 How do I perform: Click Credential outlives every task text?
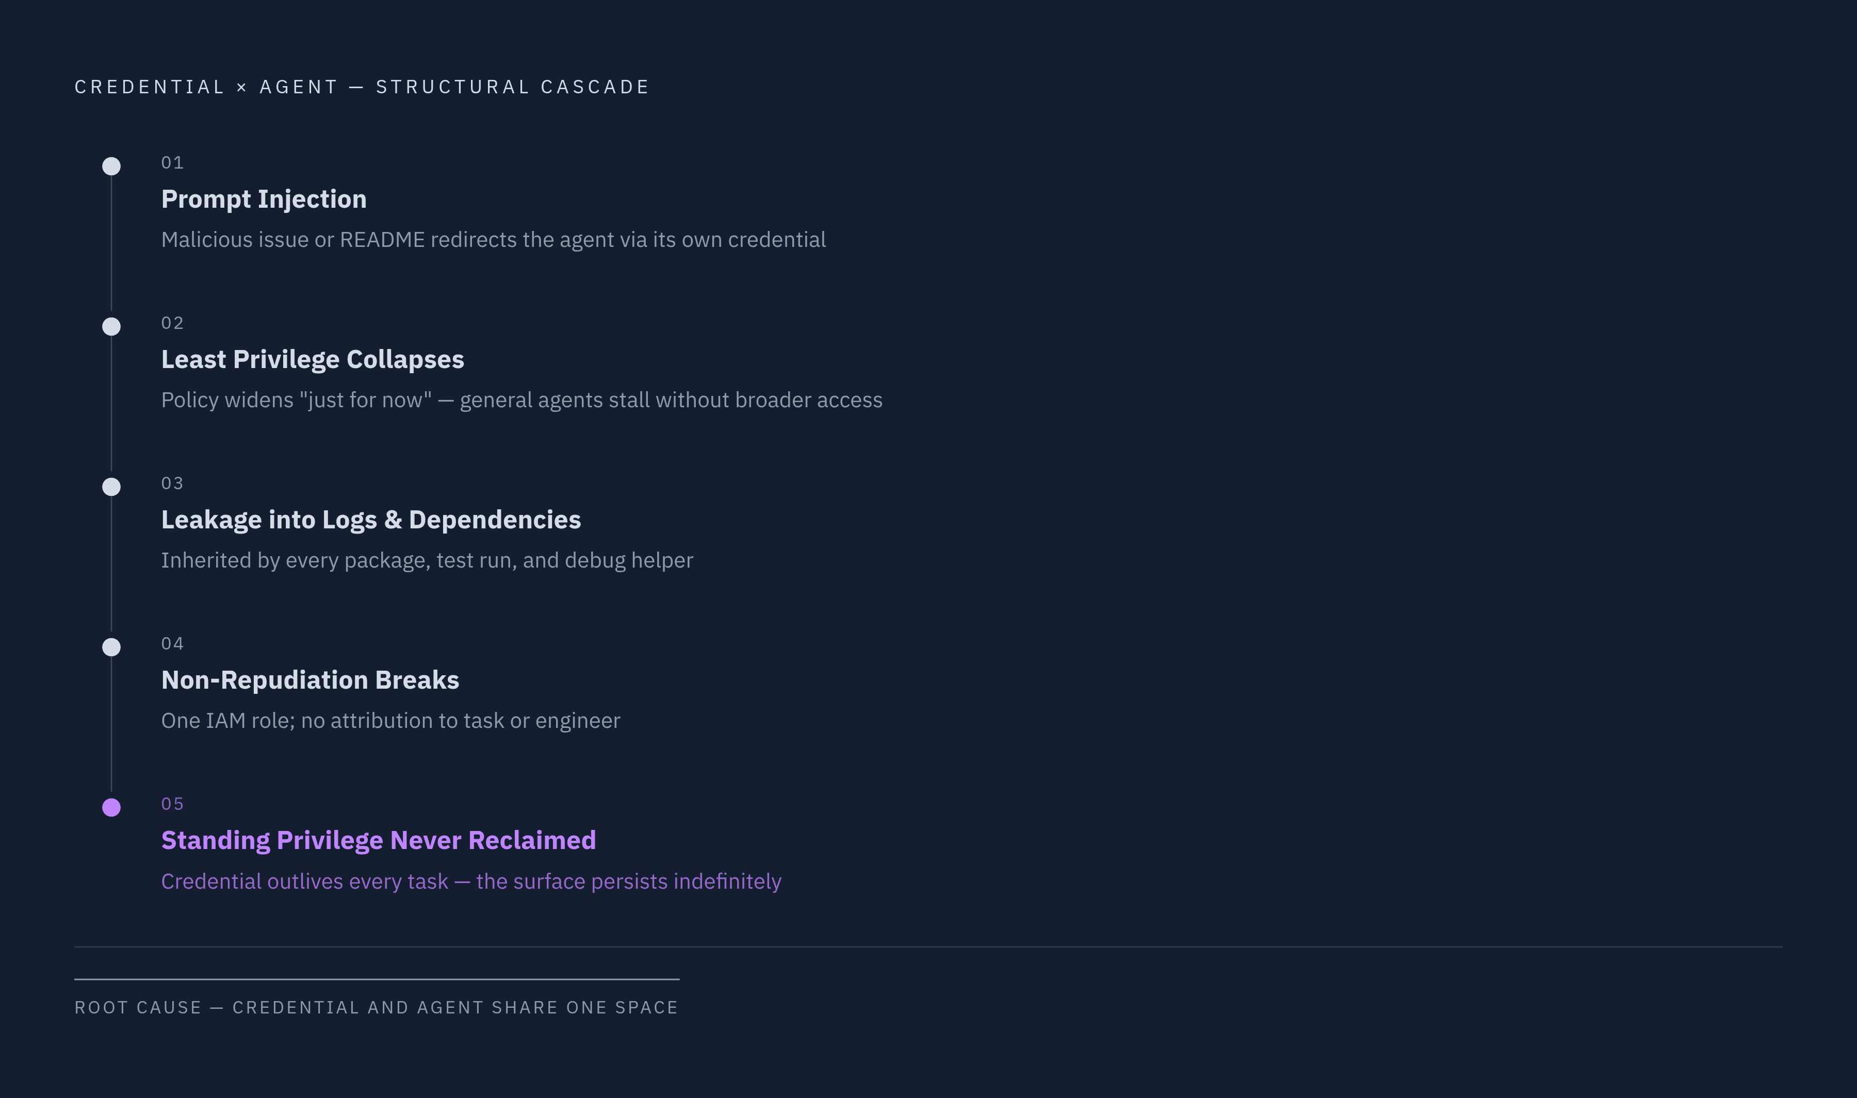click(x=471, y=882)
